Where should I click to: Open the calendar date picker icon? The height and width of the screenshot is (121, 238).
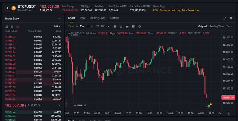pos(115,27)
